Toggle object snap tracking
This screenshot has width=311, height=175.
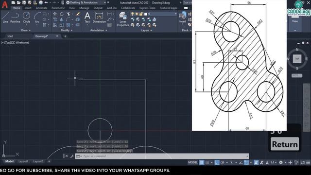pos(241,162)
